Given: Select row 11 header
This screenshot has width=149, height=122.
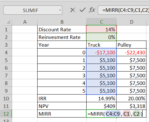Looking at the screenshot, I should pyautogui.click(x=6, y=106).
